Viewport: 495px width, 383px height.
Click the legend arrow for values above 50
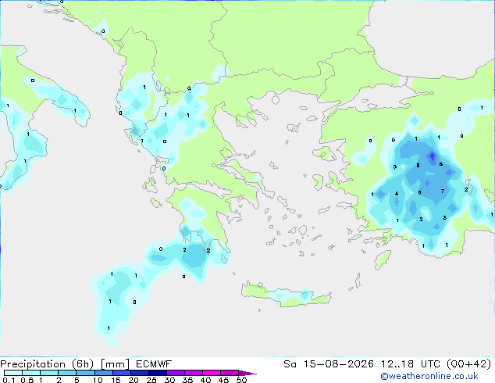(x=247, y=373)
